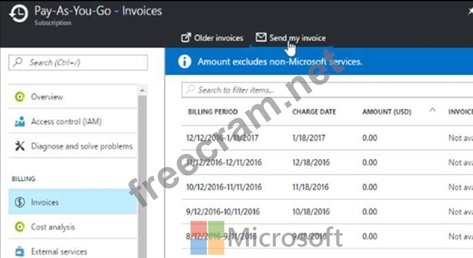Toggle sort arrow beside Amount (USD)
Viewport: 473px width, 258px height.
[x=432, y=110]
